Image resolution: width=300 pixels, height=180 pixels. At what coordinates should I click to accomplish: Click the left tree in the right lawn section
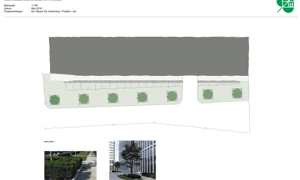[x=208, y=94]
